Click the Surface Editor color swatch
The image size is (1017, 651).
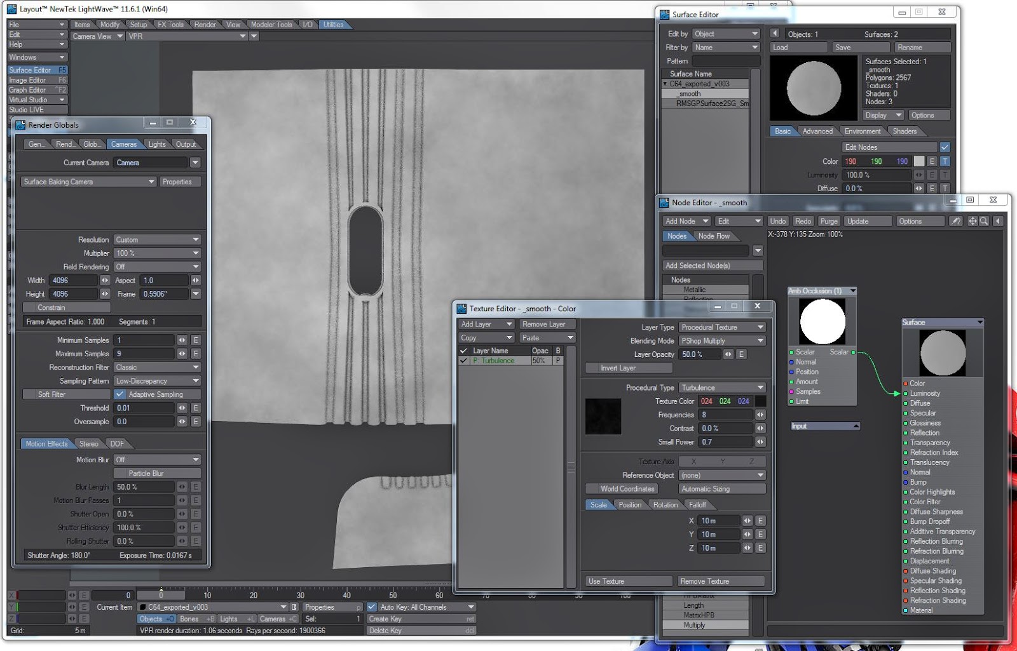coord(918,161)
